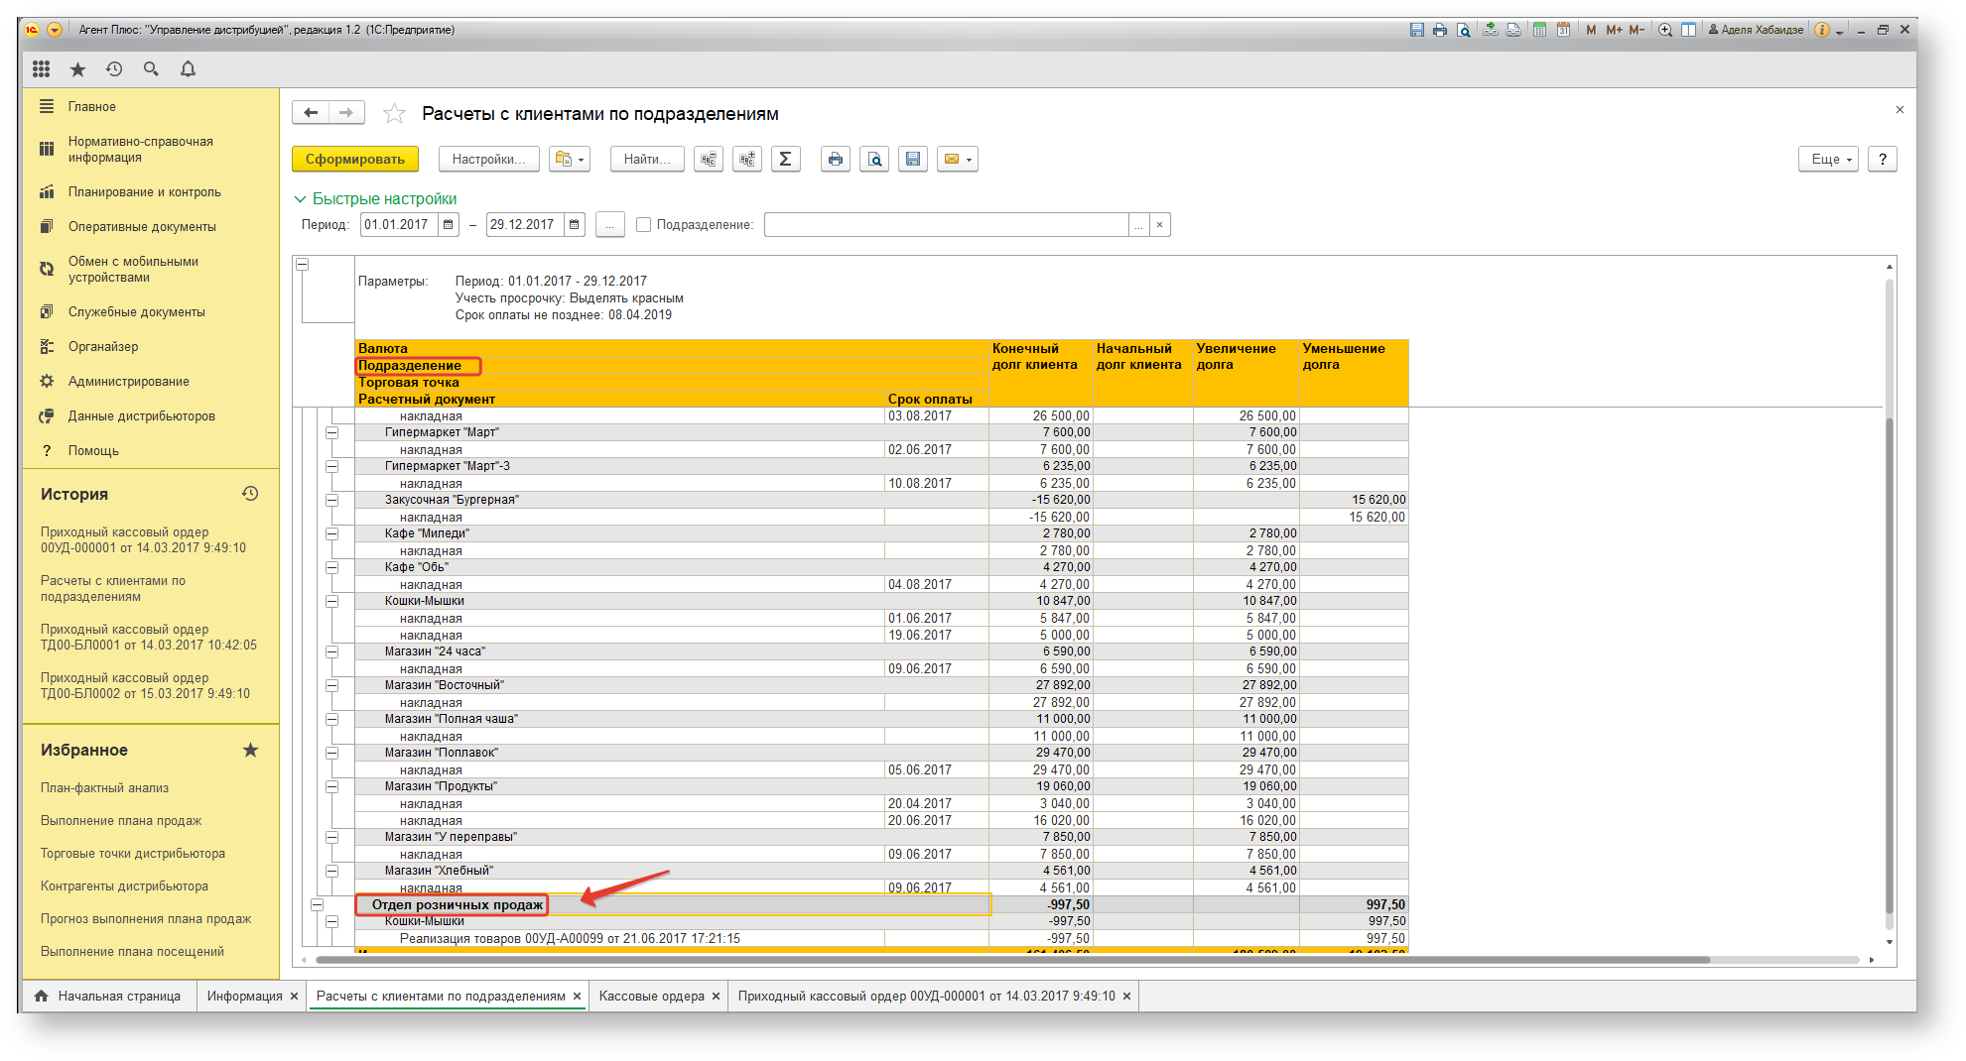Enable the Подразделение filter checkbox

[643, 225]
